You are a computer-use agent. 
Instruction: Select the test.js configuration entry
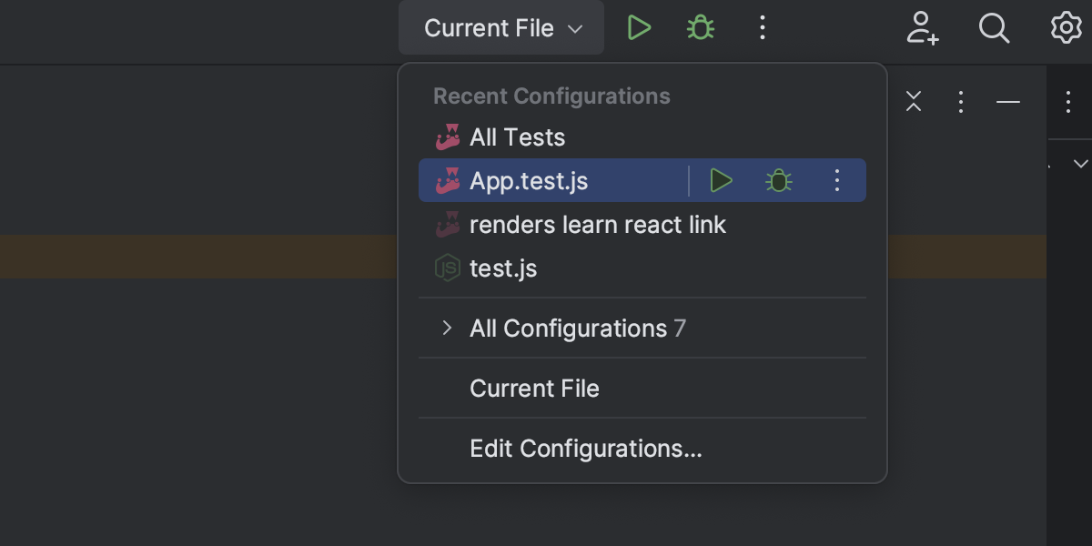(503, 268)
